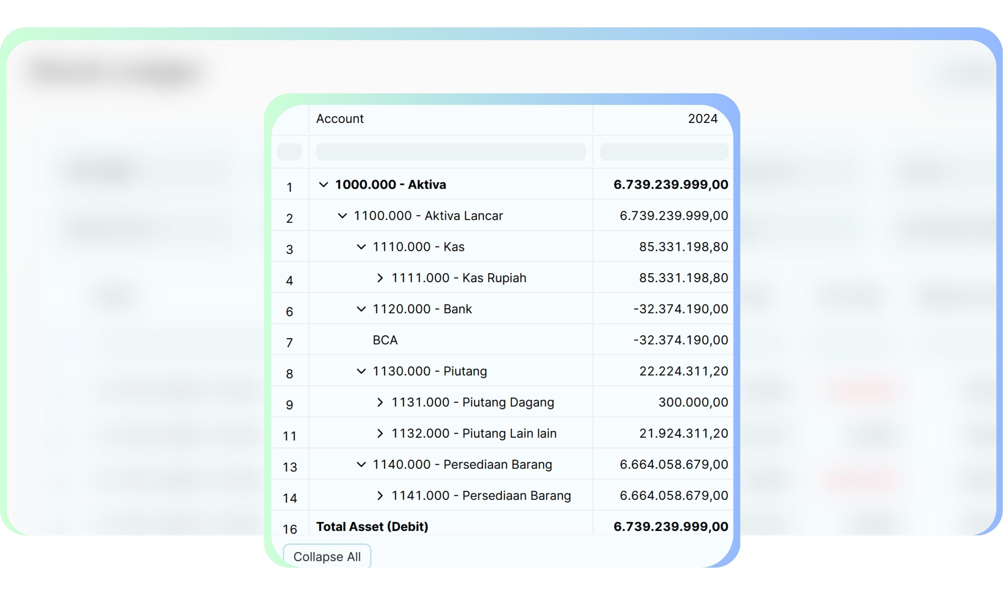Expand 1141.000 - Persediaan Barang sub-account
The image size is (1003, 595).
coord(380,496)
